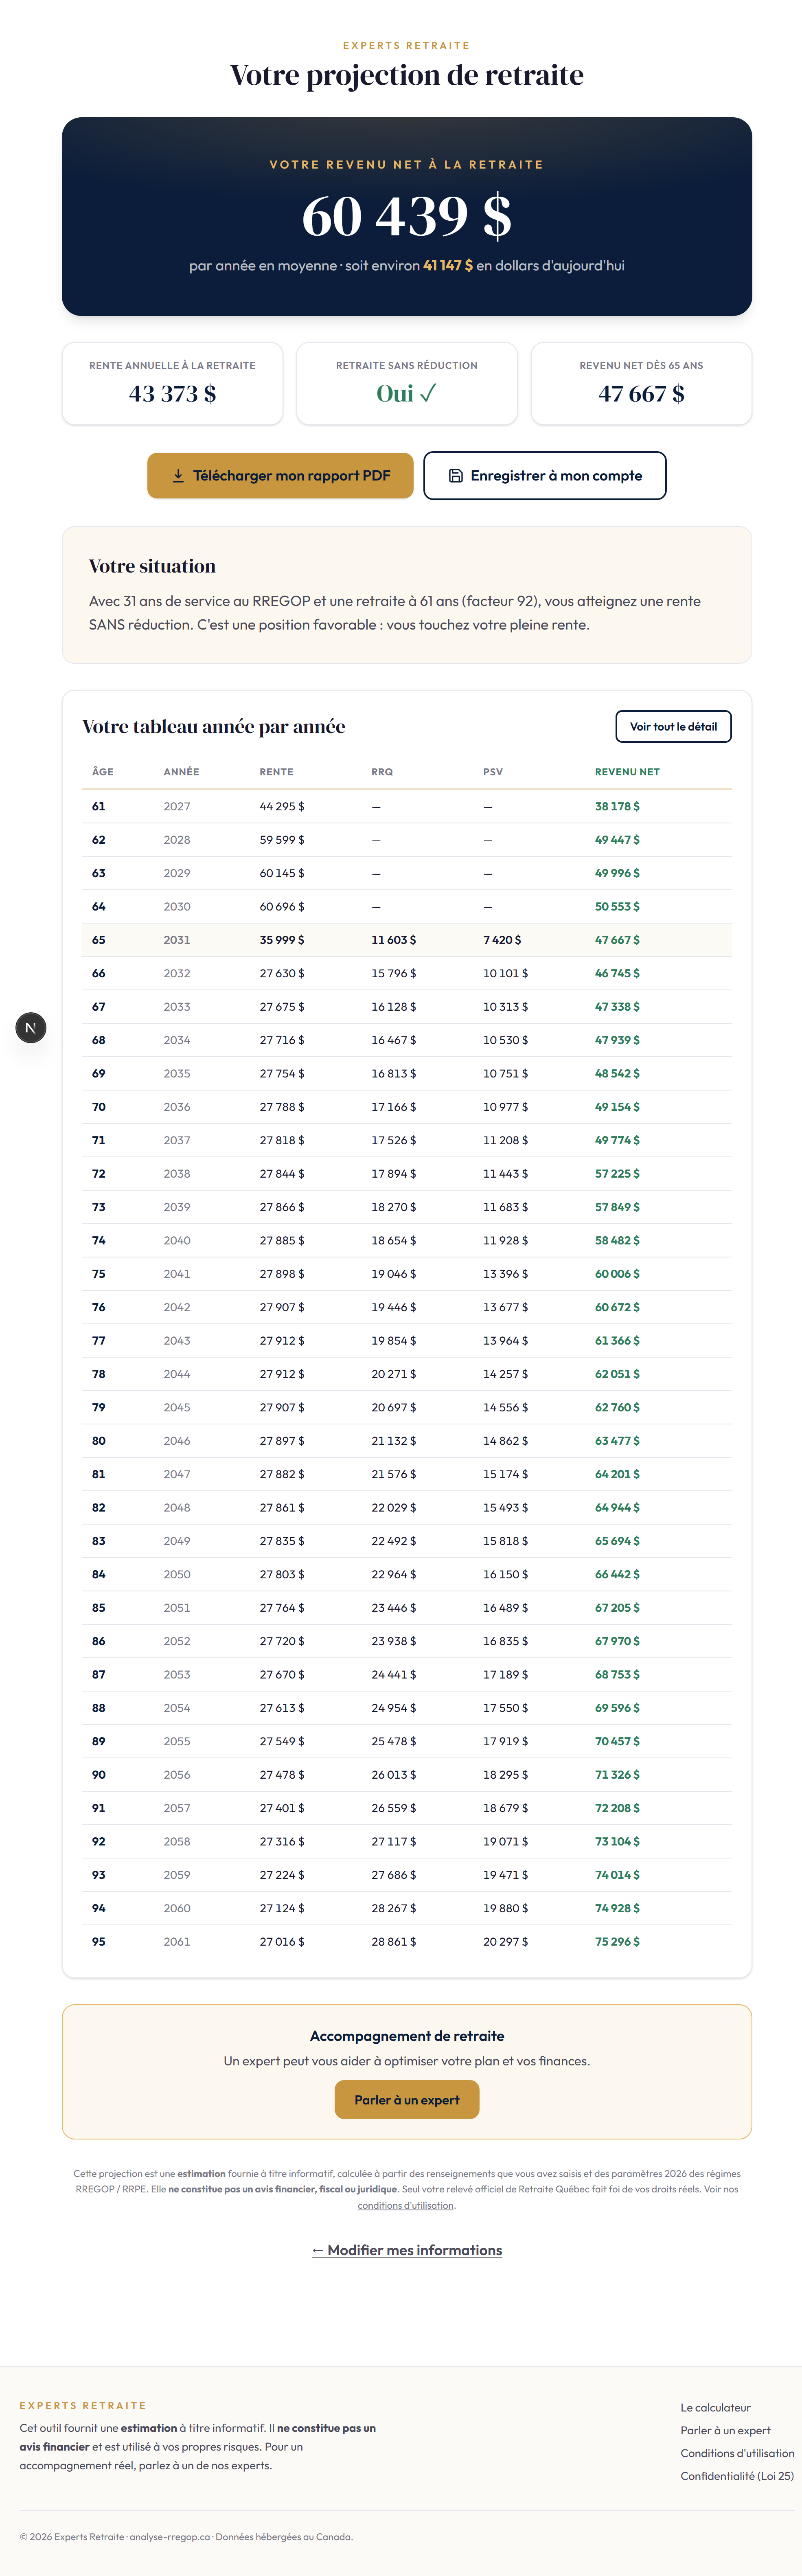Select the 17 166 $ RRQ cell

(394, 1107)
